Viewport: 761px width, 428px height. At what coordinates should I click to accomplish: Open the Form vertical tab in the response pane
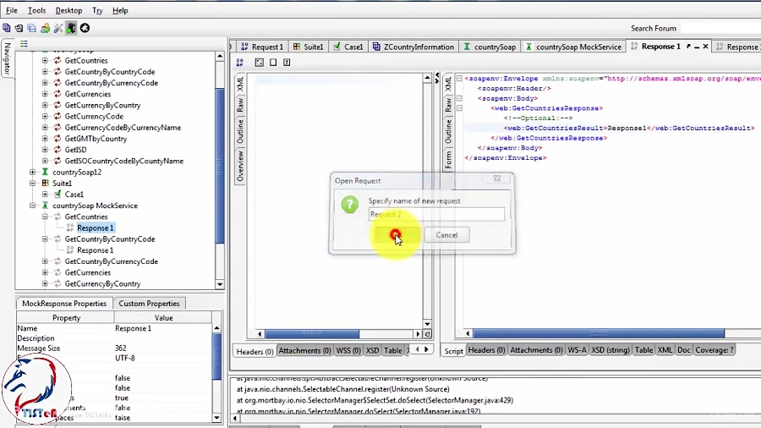click(448, 159)
